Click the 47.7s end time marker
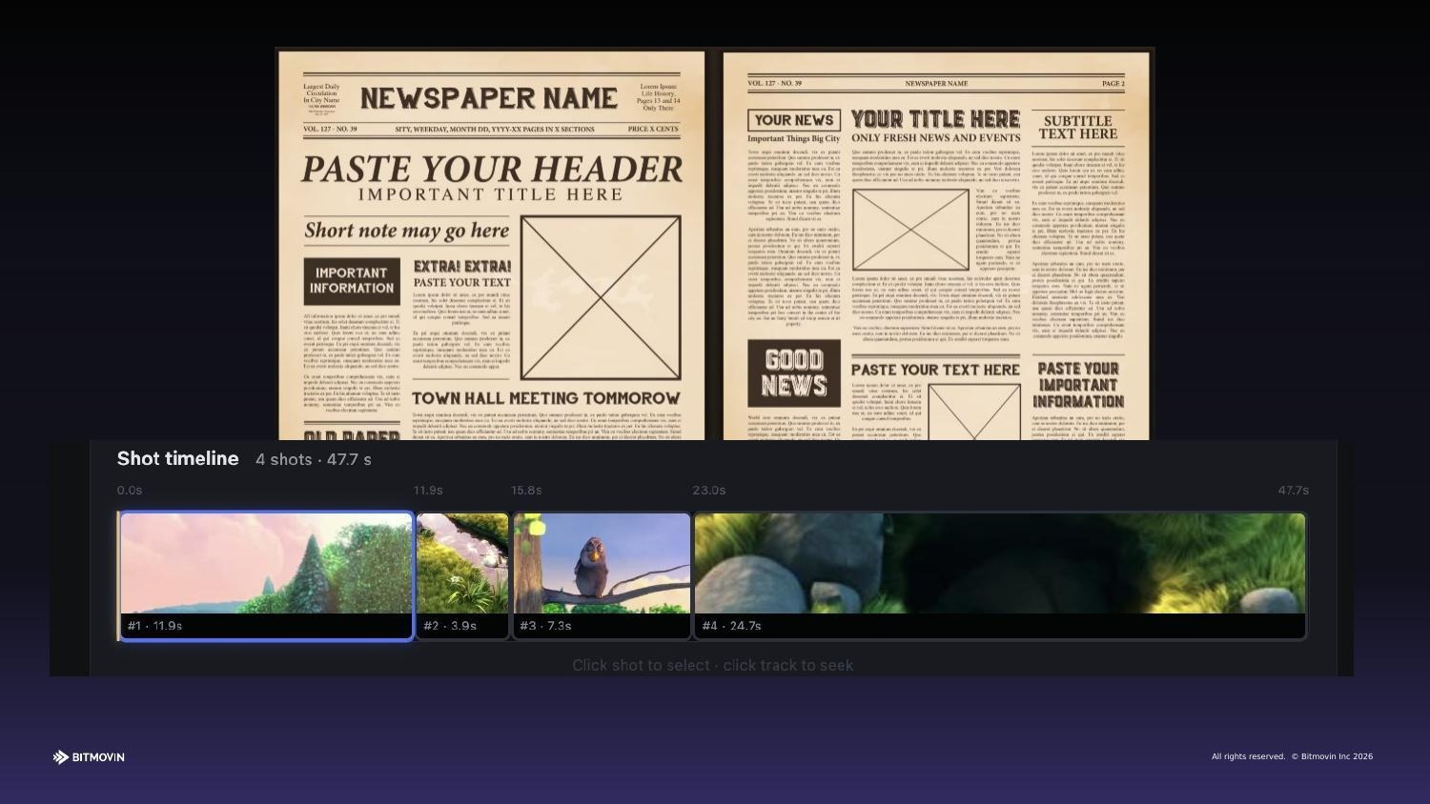This screenshot has height=804, width=1430. (x=1294, y=491)
